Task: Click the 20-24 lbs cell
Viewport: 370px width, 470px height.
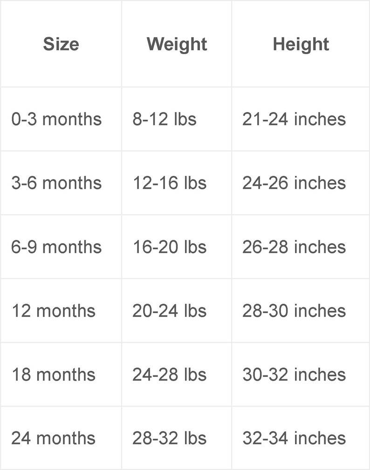Action: [177, 311]
